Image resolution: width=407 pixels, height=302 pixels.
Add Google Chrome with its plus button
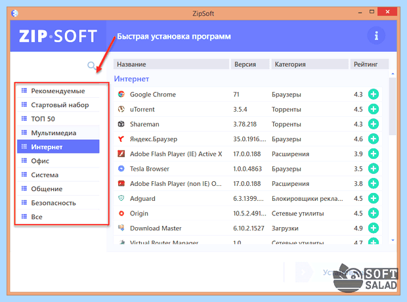point(374,95)
